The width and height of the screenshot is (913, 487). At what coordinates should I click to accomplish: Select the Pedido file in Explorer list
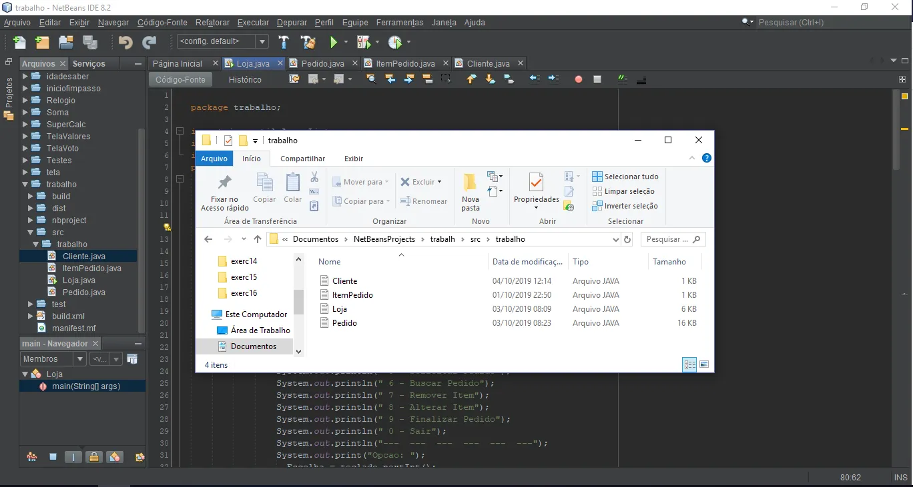(344, 323)
